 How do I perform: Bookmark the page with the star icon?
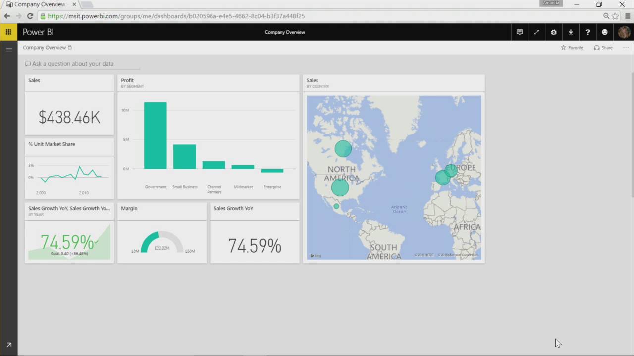[615, 16]
